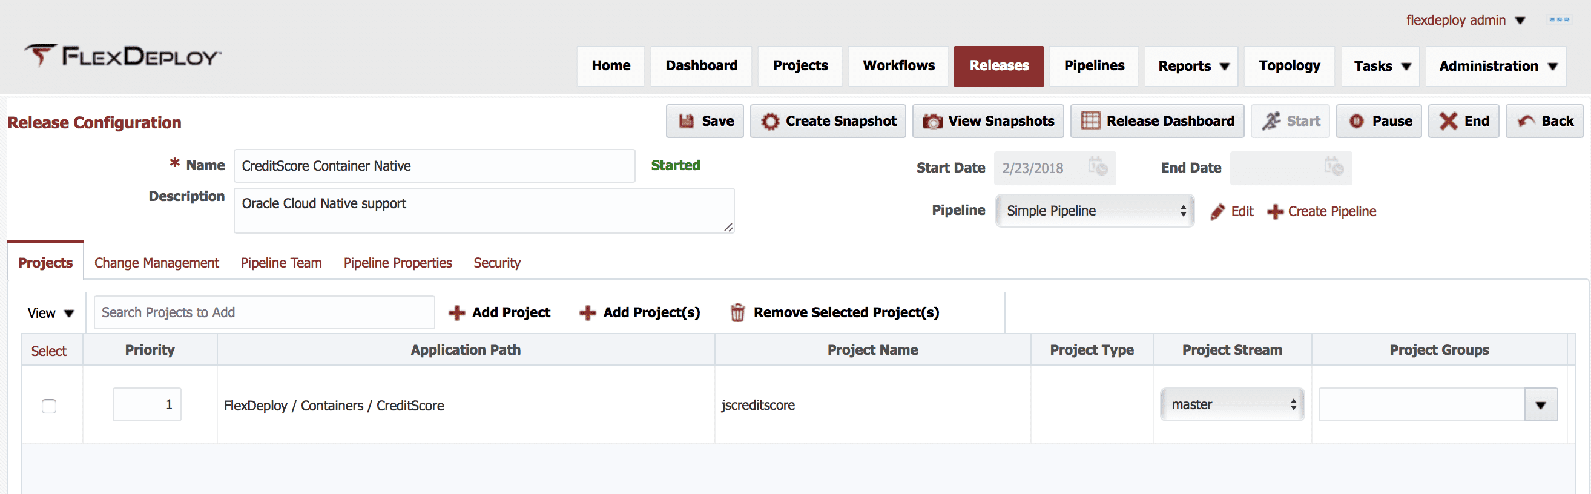Click the Save floppy disk icon
This screenshot has width=1591, height=494.
[686, 121]
